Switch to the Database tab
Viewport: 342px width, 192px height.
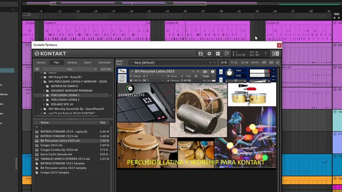[72, 63]
